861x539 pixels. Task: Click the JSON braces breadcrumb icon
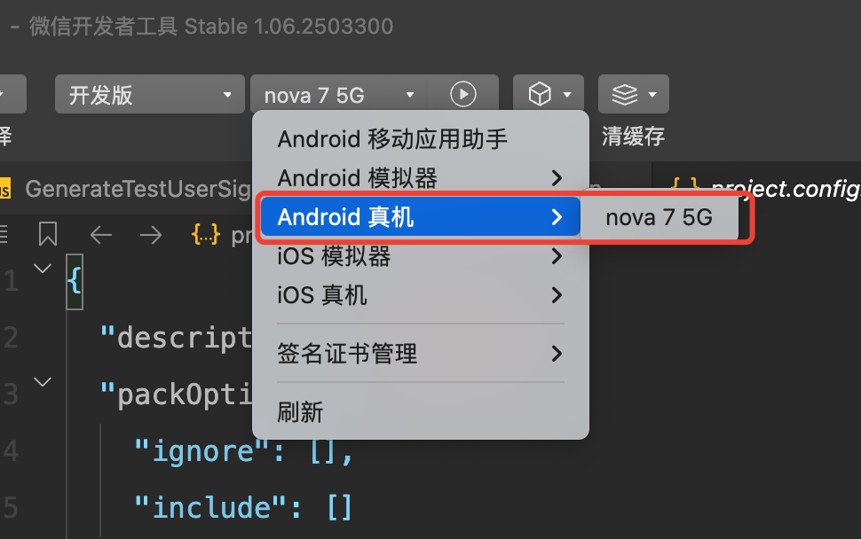coord(205,235)
